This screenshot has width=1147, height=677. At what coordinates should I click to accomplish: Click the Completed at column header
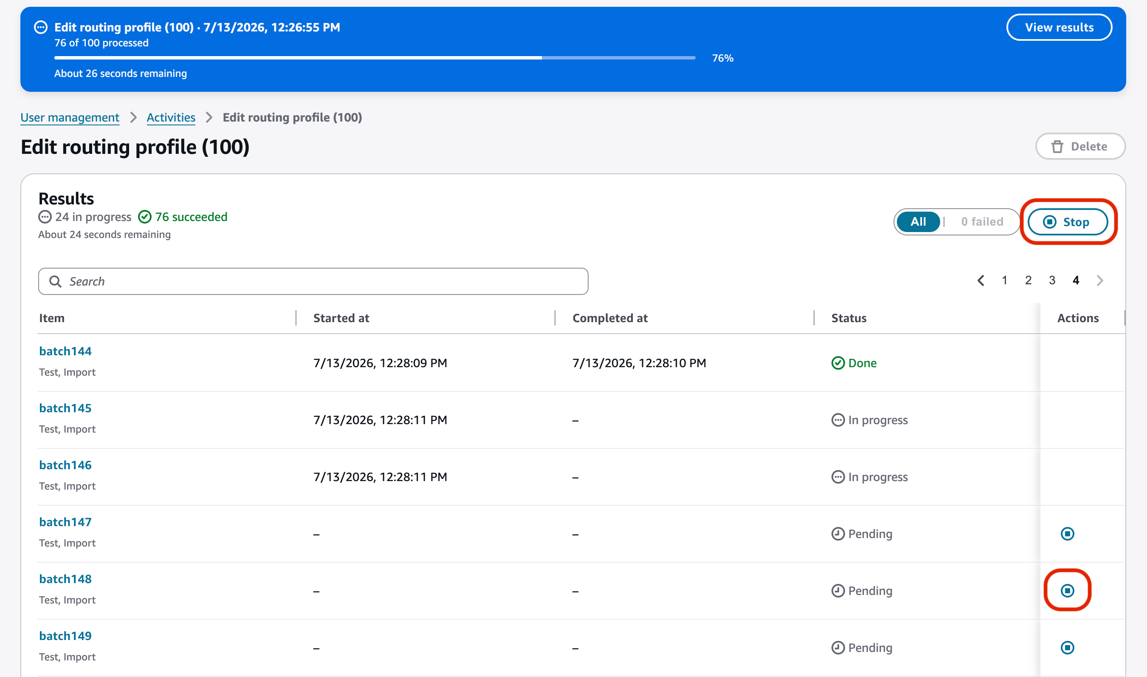[x=610, y=318]
